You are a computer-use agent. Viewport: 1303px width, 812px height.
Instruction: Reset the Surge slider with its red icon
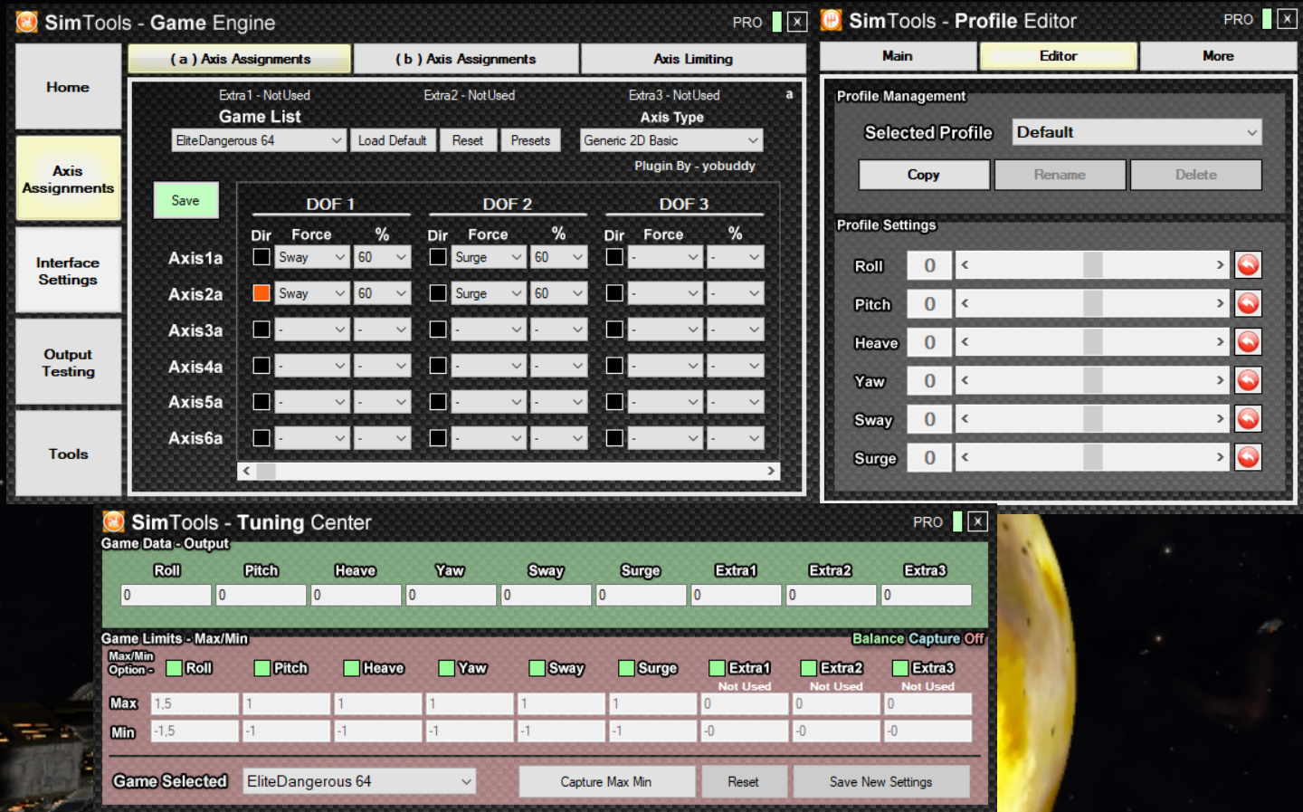(x=1248, y=457)
